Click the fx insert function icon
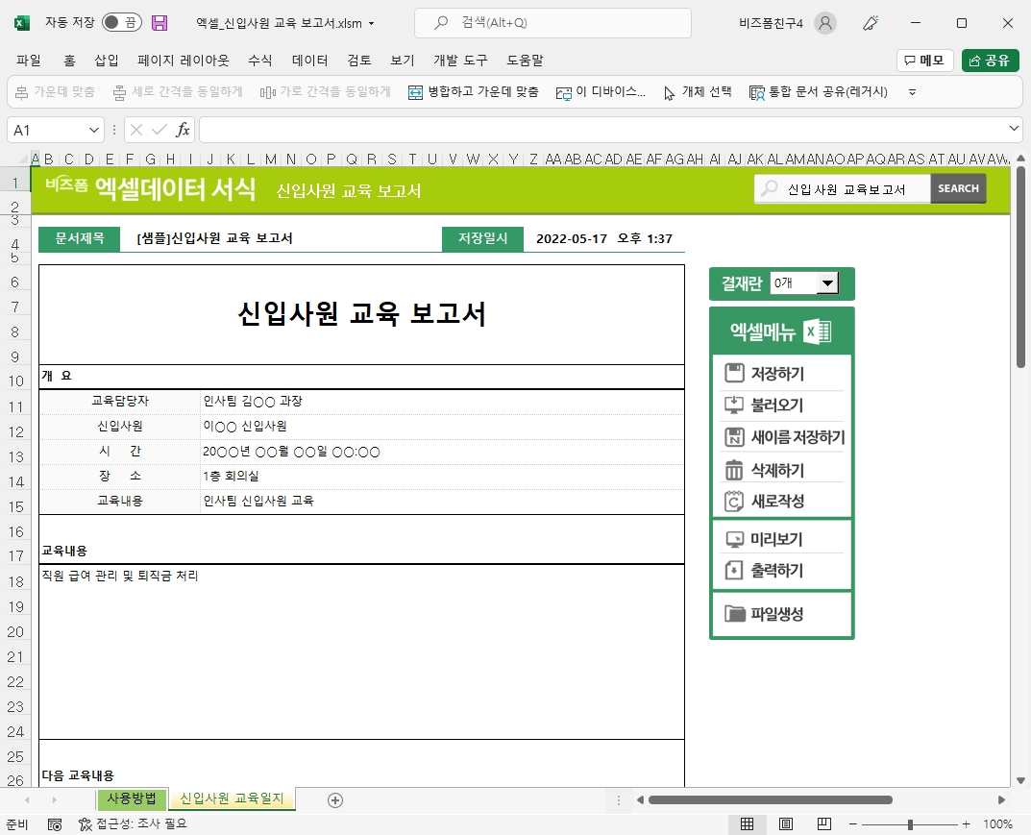This screenshot has height=835, width=1031. pos(183,130)
